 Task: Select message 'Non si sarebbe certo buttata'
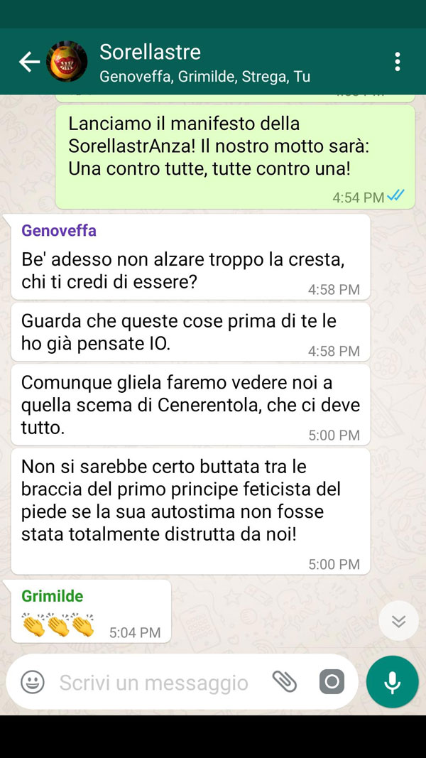190,511
